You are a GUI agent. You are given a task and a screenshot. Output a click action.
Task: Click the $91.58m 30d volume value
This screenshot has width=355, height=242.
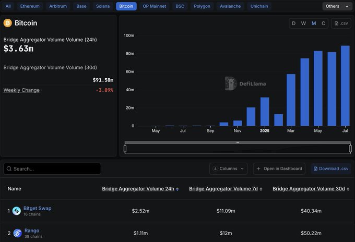[x=103, y=80]
